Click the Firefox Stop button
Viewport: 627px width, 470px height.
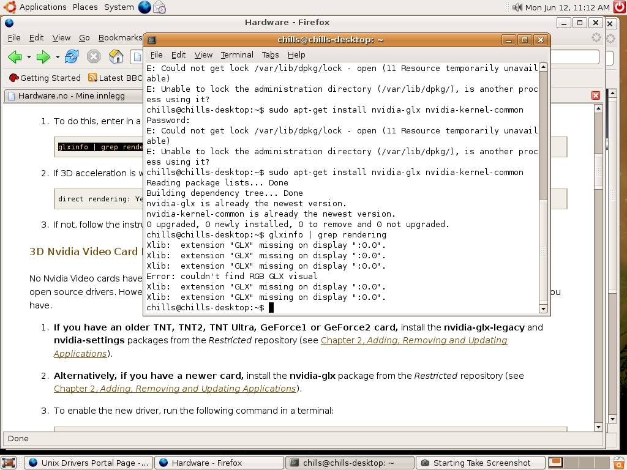(x=94, y=57)
